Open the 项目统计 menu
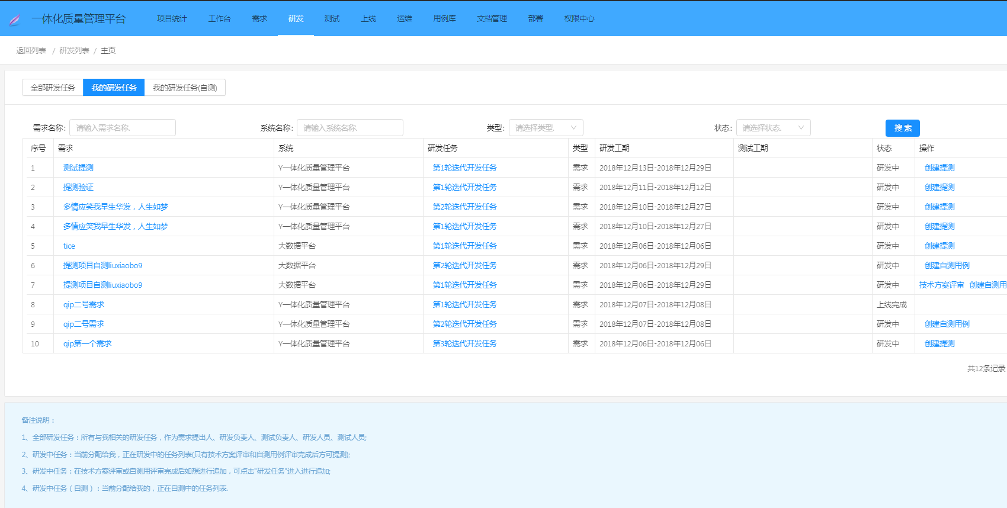 pos(172,18)
